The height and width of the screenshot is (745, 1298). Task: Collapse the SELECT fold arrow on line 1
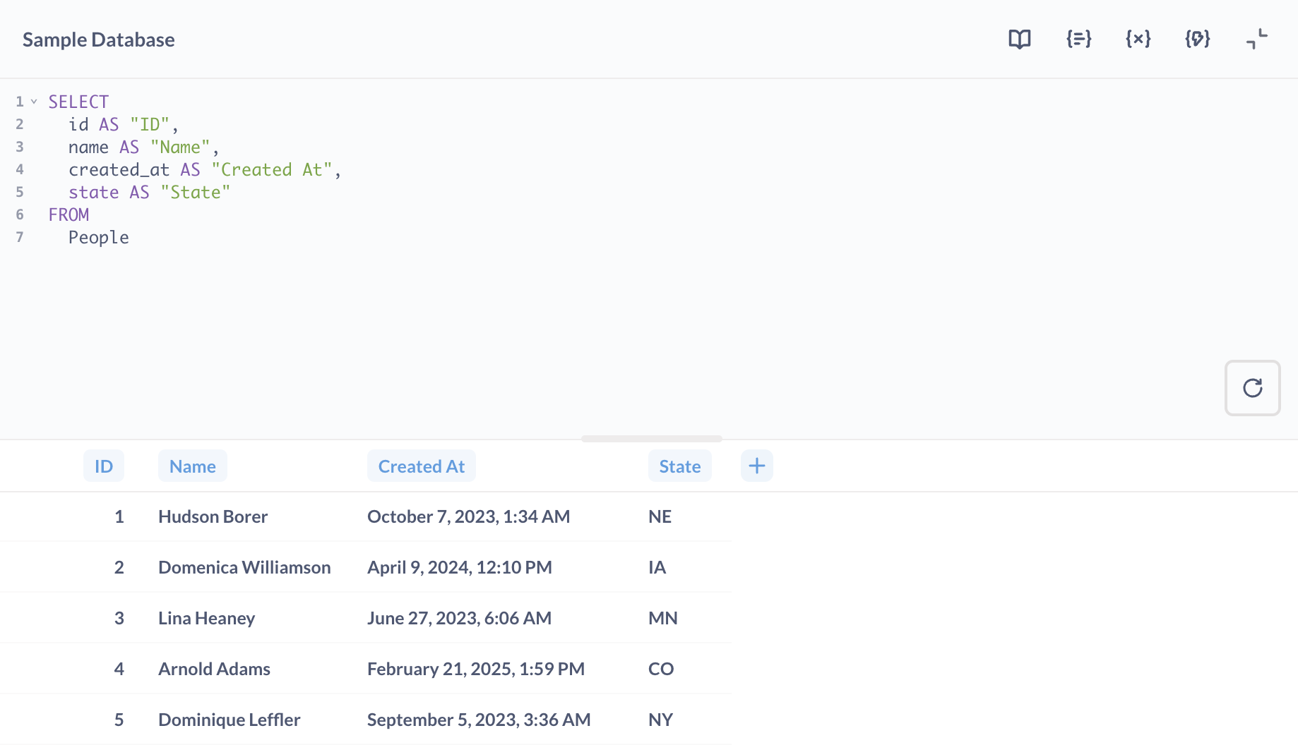tap(34, 102)
